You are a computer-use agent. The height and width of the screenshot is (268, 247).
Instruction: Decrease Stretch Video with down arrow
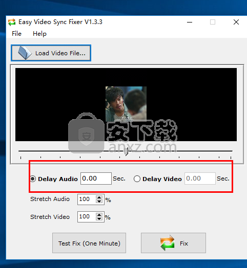coord(99,219)
